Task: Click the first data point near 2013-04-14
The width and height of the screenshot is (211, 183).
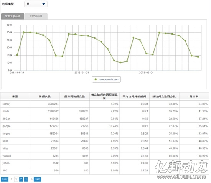Action: 17,55
